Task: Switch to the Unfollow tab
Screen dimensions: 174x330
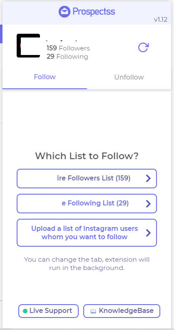Action: click(x=129, y=77)
